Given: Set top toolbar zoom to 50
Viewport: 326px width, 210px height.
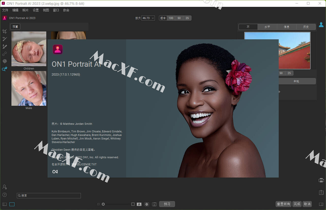Looking at the screenshot, I should tap(179, 18).
